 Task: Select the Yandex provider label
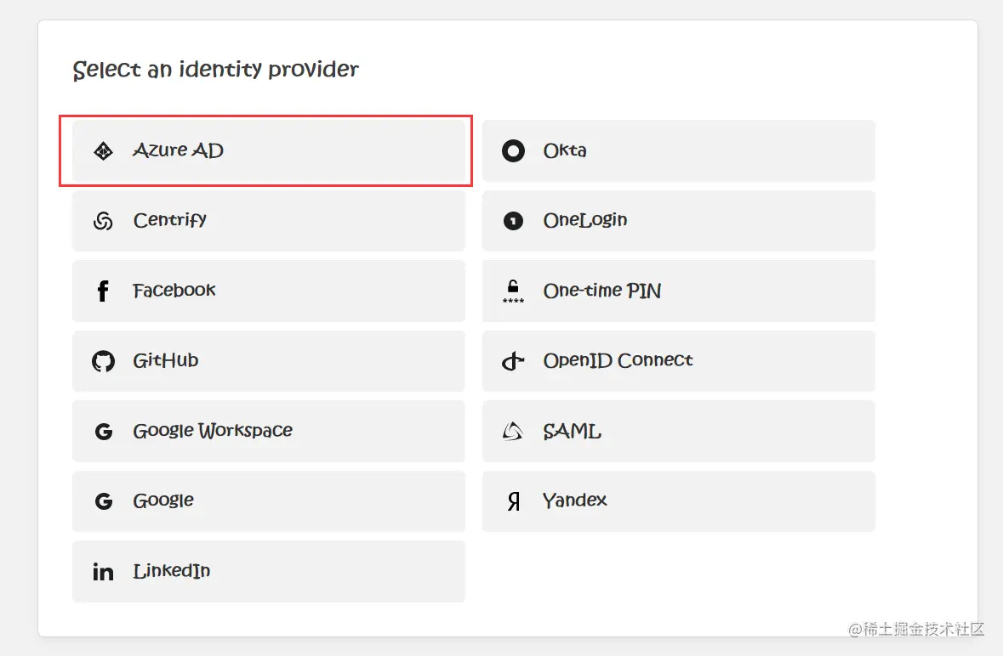575,500
